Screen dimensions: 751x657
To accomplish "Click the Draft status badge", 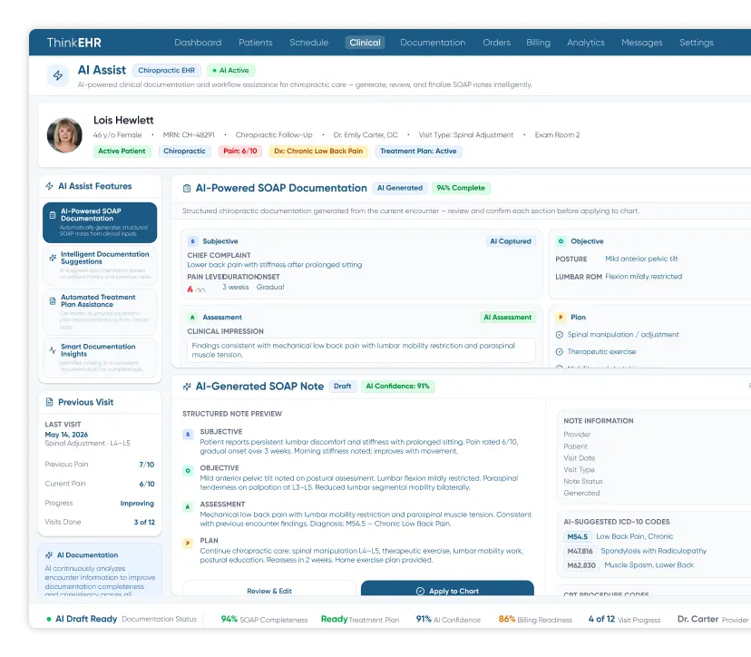I will pyautogui.click(x=343, y=387).
